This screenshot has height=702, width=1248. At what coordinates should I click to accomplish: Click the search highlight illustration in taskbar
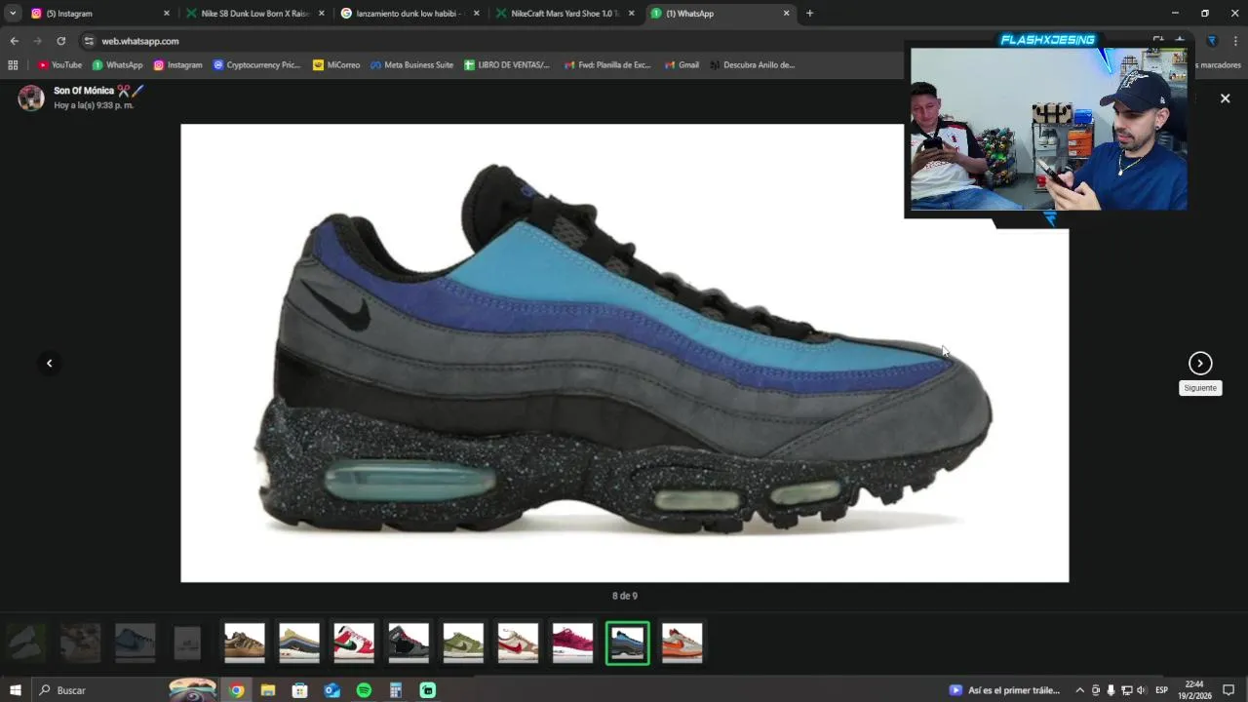point(193,689)
